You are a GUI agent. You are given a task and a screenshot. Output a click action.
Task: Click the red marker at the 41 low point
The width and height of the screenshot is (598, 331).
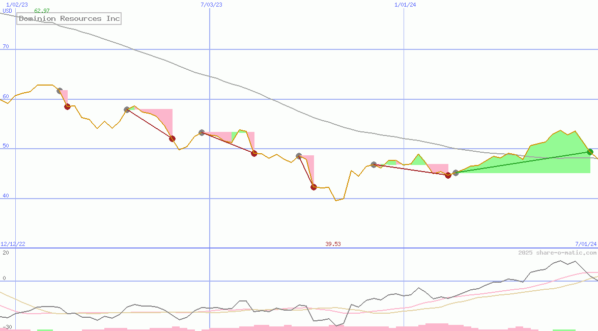click(x=313, y=187)
